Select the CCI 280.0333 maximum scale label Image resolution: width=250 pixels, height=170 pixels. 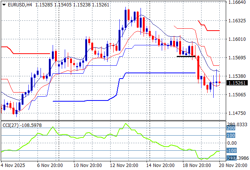[237, 125]
